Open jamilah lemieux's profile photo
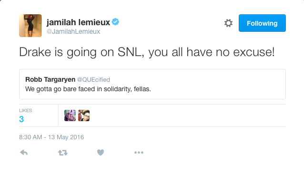This screenshot has height=172, width=304. click(30, 26)
